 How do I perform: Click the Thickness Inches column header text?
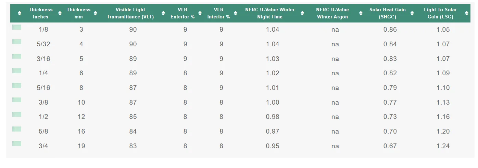[41, 13]
